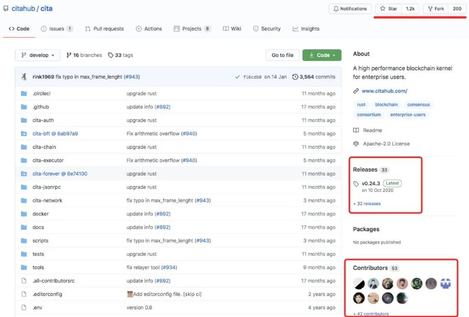Viewport: 469px width, 317px height.
Task: Open the docs folder
Action: 38,227
